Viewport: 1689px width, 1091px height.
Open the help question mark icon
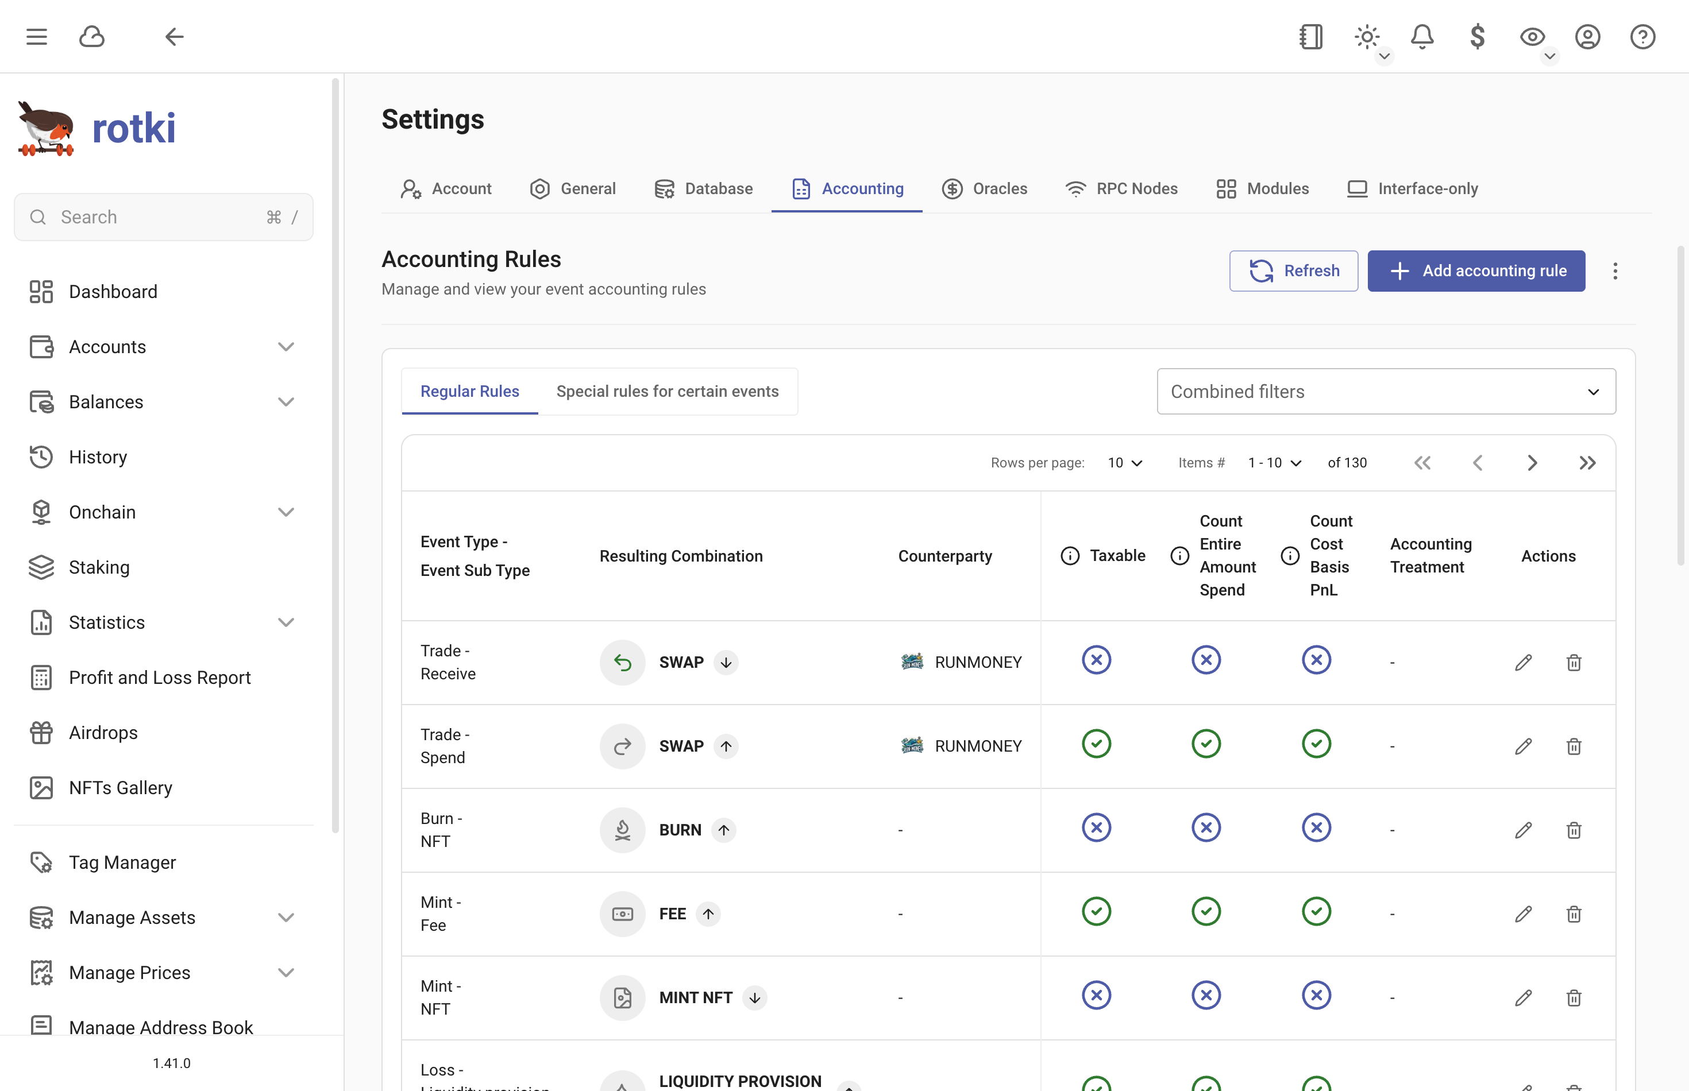(x=1643, y=37)
